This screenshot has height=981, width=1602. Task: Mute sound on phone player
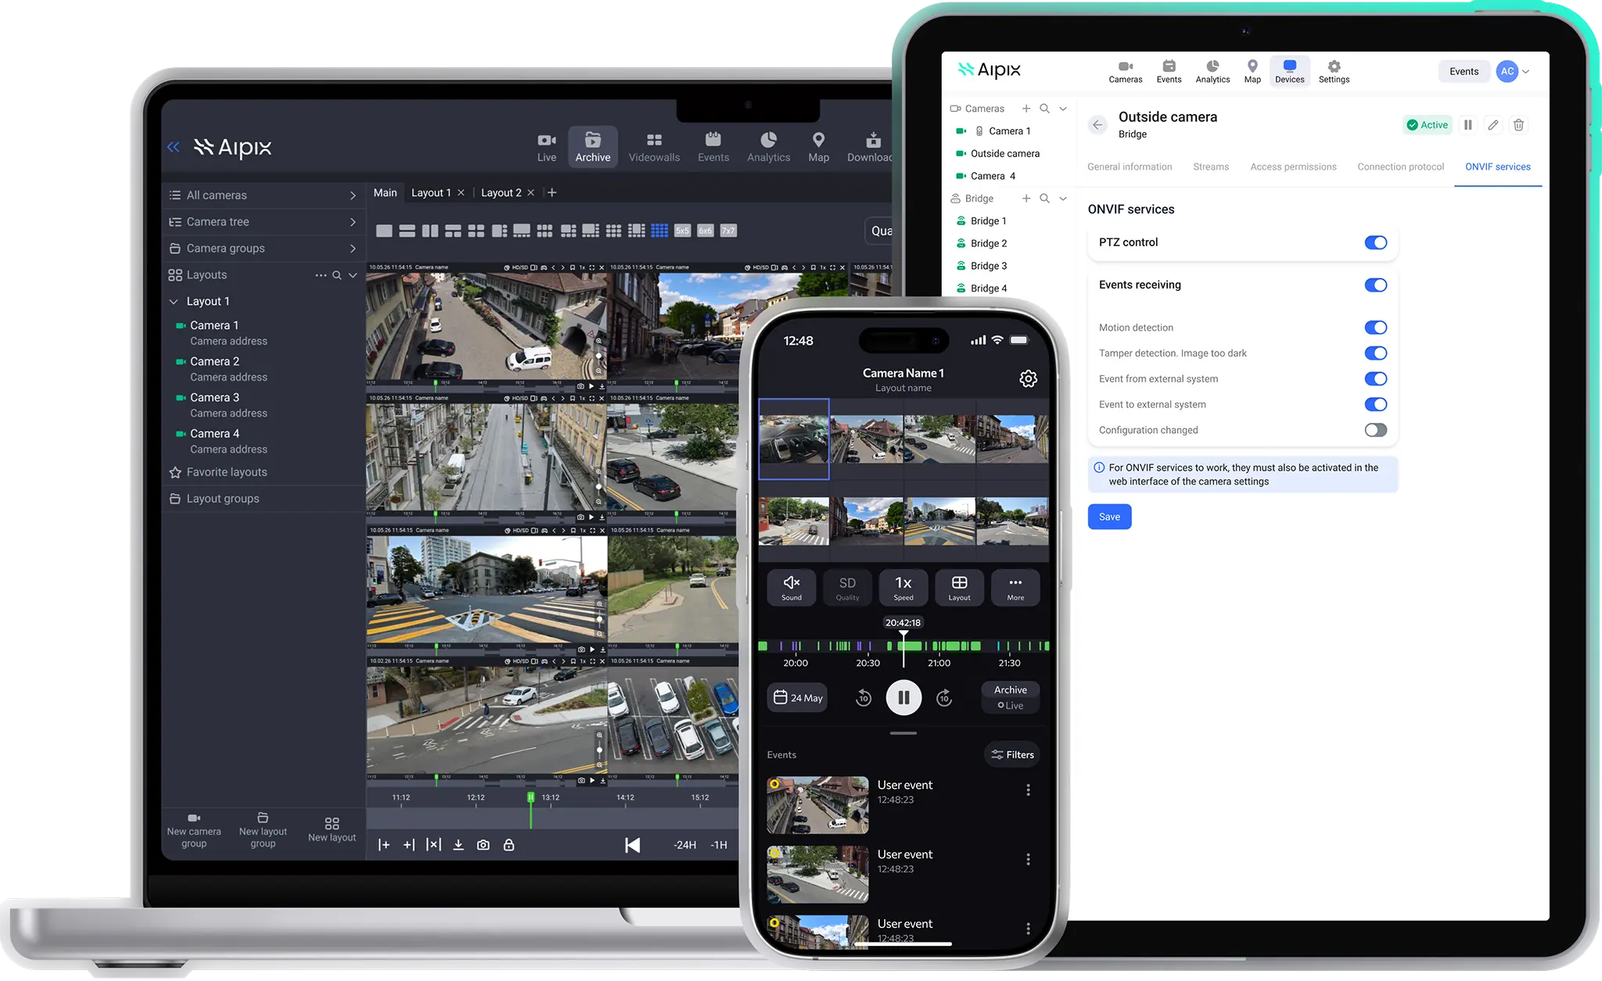click(x=791, y=587)
